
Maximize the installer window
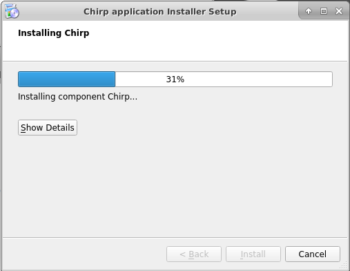(324, 11)
